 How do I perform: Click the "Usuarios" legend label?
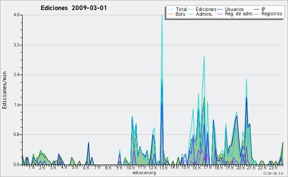click(x=234, y=9)
